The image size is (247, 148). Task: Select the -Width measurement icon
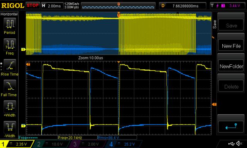[x=10, y=127]
